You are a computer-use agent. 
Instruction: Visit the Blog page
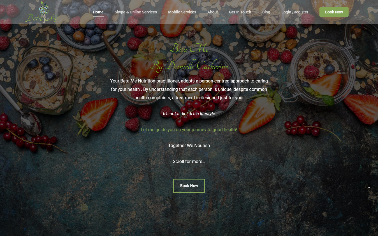266,12
